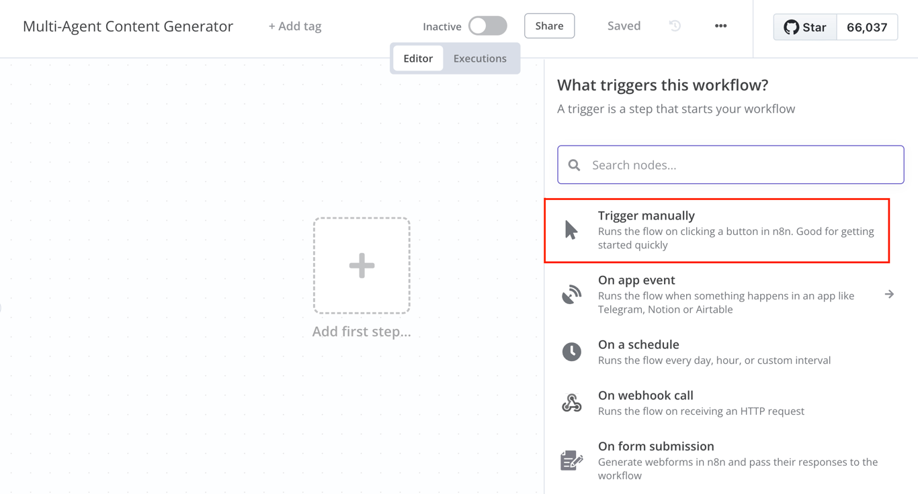Click + Add tag next to the title
This screenshot has height=494, width=918.
click(x=294, y=26)
